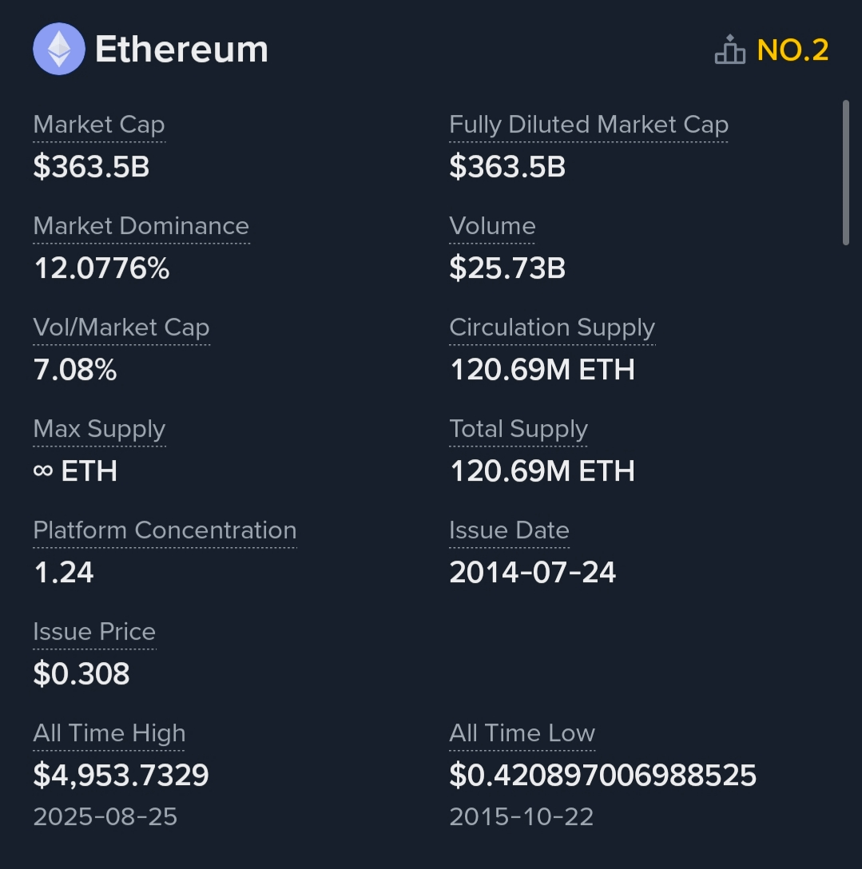Image resolution: width=862 pixels, height=869 pixels.
Task: Click the Max Supply label
Action: click(x=99, y=429)
